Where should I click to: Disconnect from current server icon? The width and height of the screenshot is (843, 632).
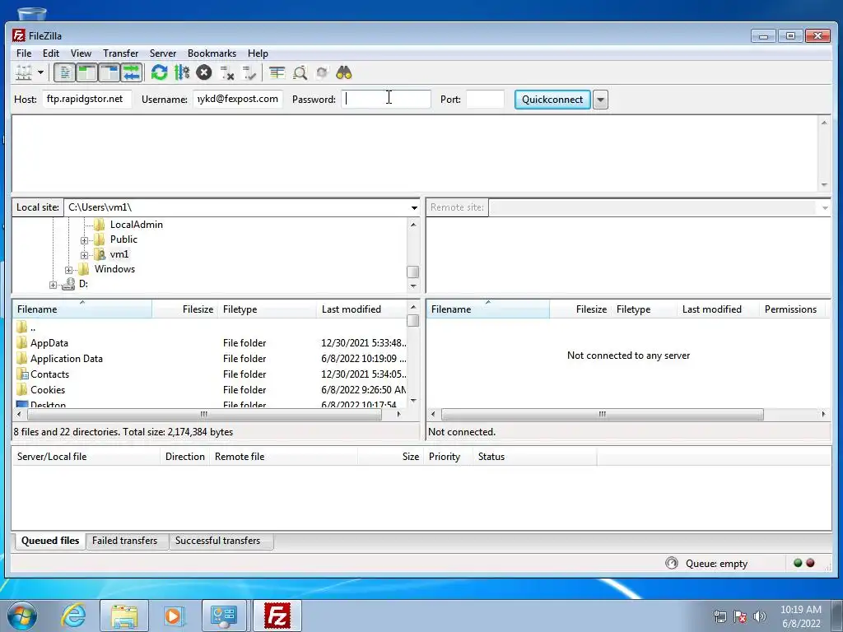pyautogui.click(x=227, y=72)
